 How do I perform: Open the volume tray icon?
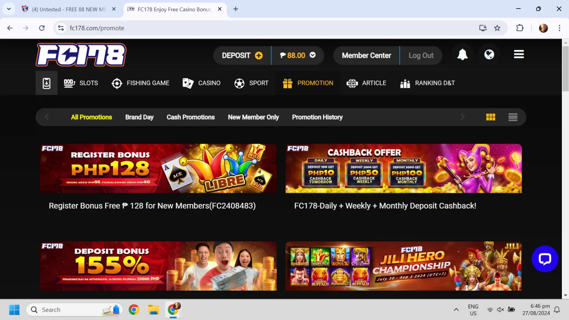[x=501, y=310]
